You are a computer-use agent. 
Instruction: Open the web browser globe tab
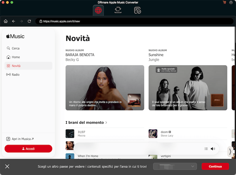[98, 10]
